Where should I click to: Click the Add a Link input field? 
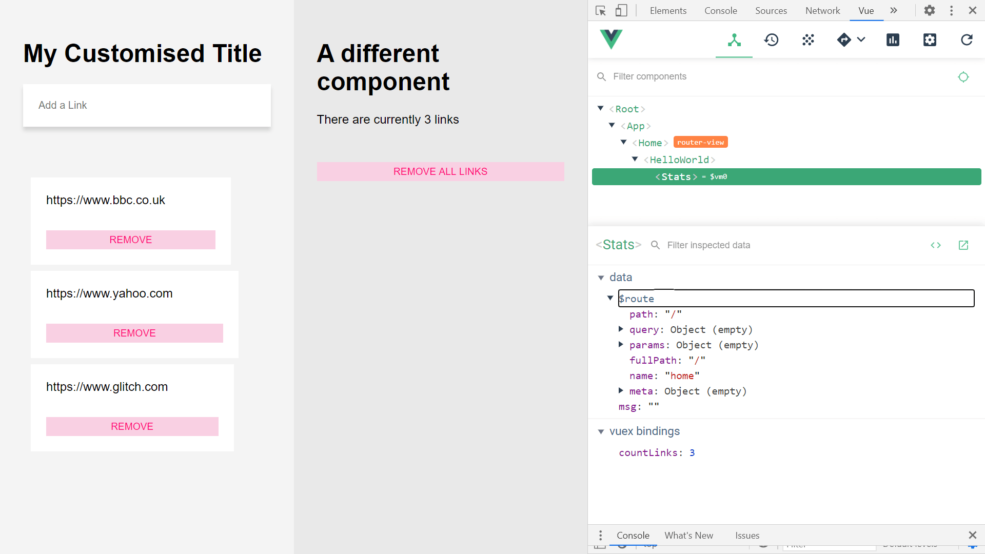click(x=147, y=105)
